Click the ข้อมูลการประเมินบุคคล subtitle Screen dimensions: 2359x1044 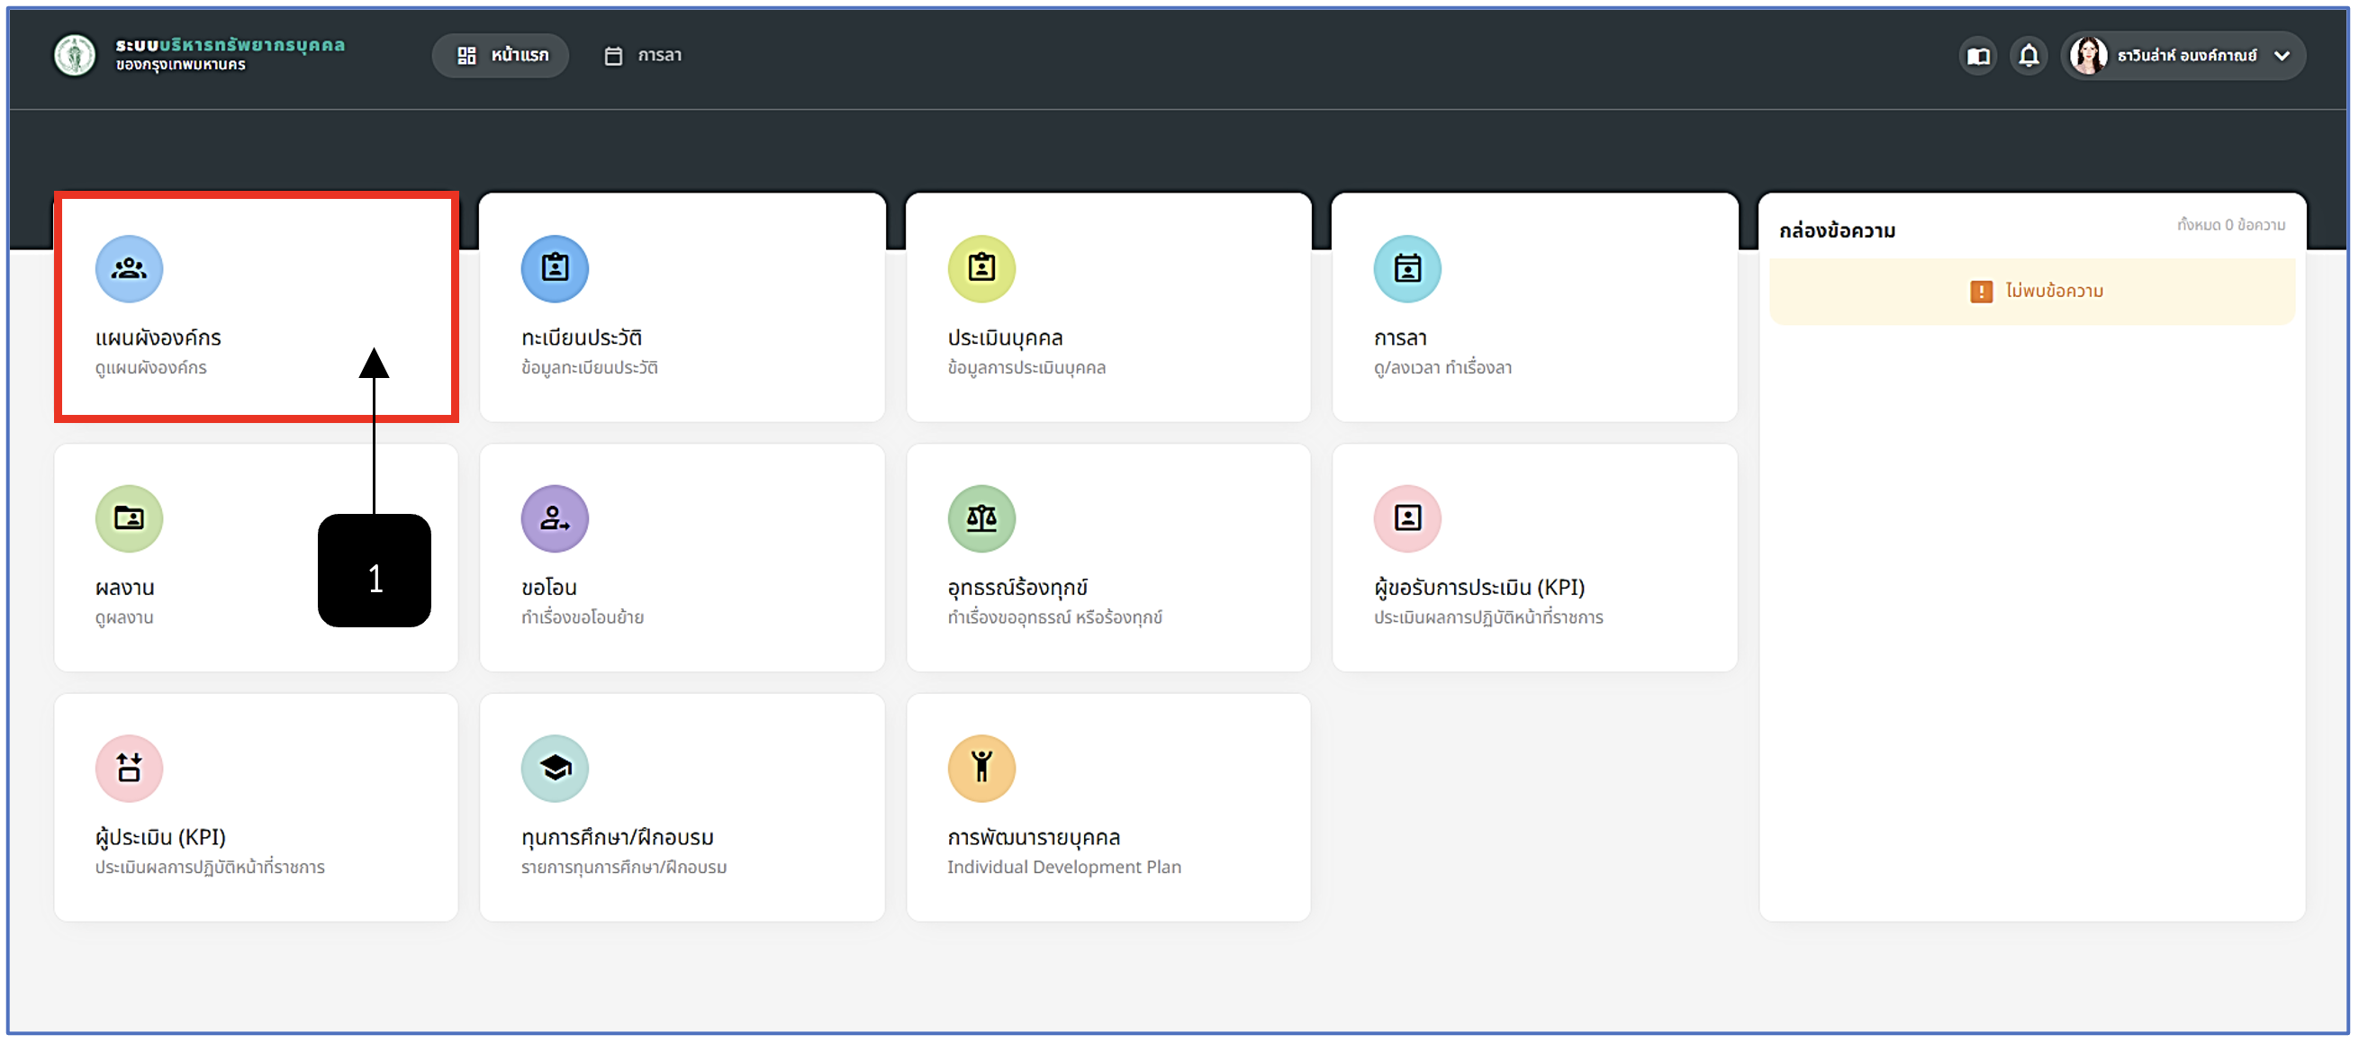[x=1026, y=368]
